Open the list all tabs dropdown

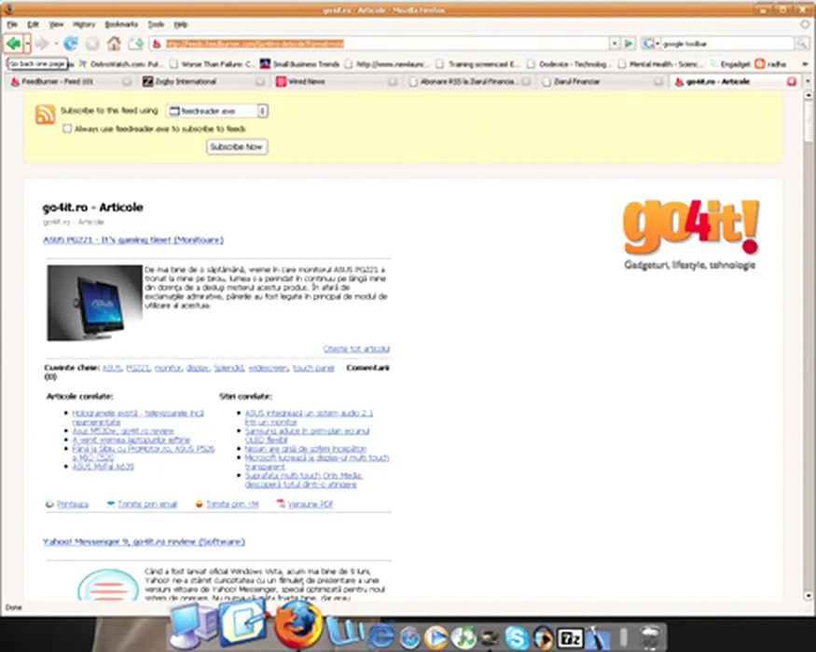(x=808, y=82)
